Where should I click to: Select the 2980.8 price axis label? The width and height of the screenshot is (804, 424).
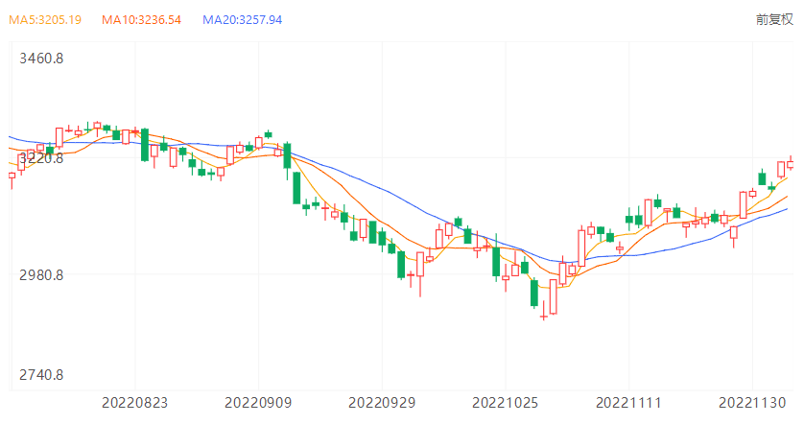pyautogui.click(x=41, y=275)
